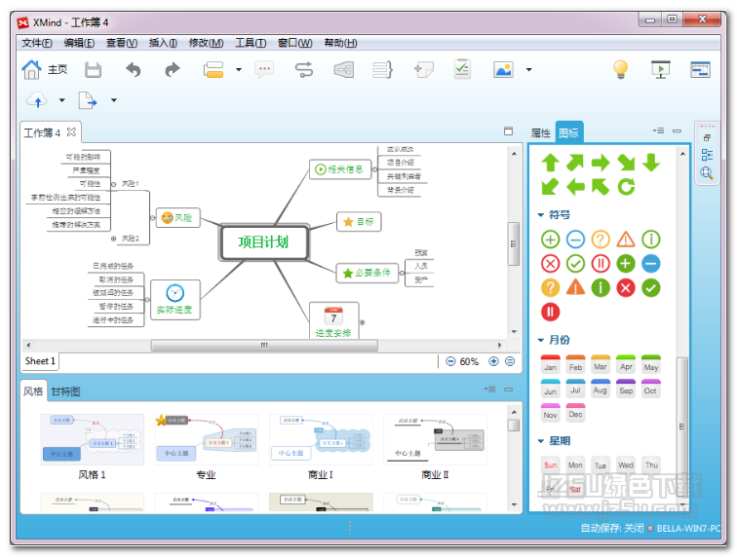Viewport: 737px width, 557px height.
Task: Apply the 商业 II style thumbnail
Action: point(435,439)
